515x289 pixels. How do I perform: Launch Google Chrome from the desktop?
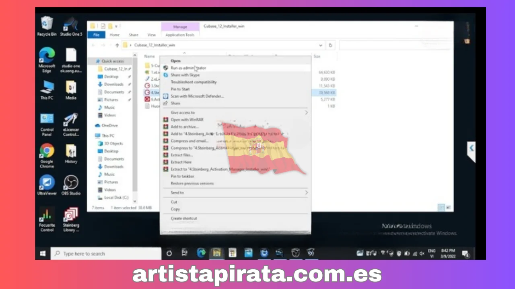tap(47, 156)
